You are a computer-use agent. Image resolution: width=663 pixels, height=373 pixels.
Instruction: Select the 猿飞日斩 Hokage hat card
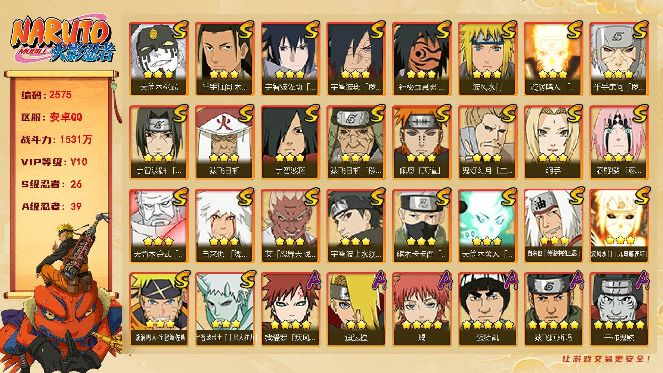tap(224, 142)
